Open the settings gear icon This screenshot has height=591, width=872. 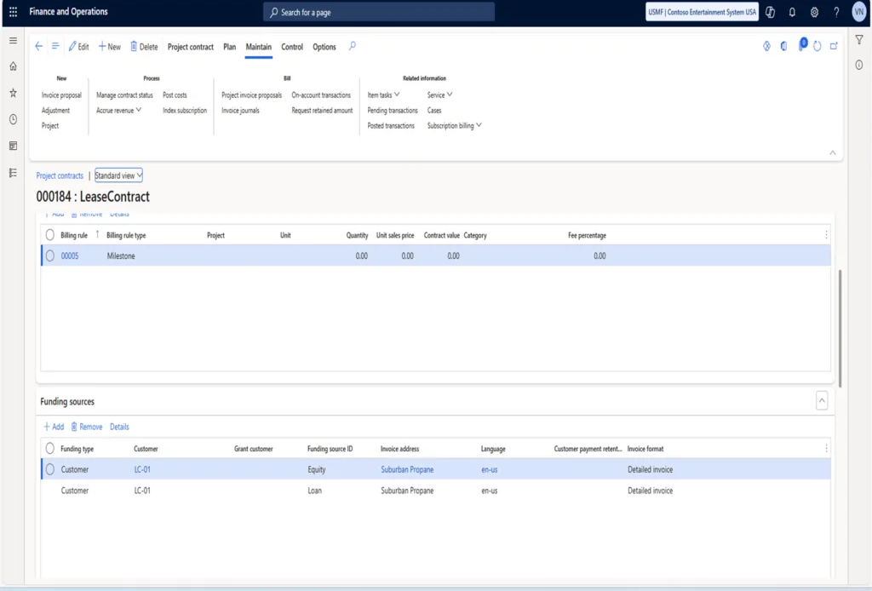pyautogui.click(x=814, y=12)
